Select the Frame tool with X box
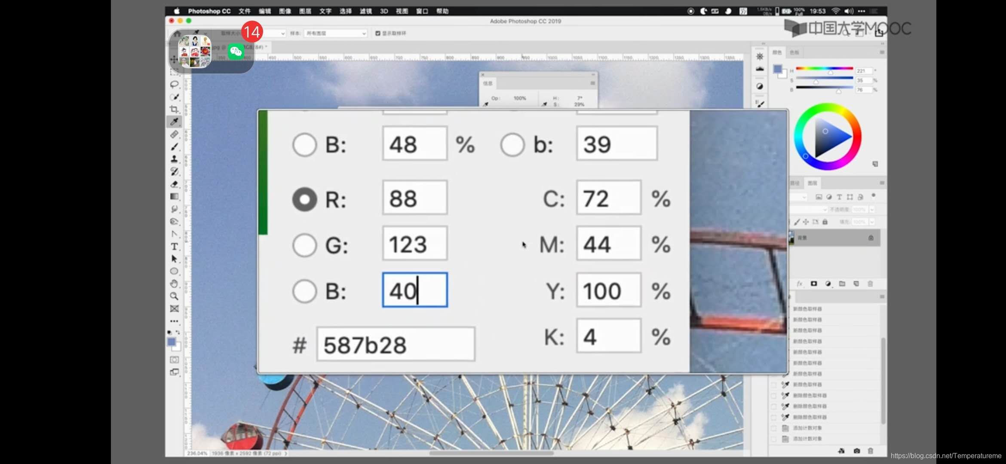The image size is (1006, 464). coord(174,308)
